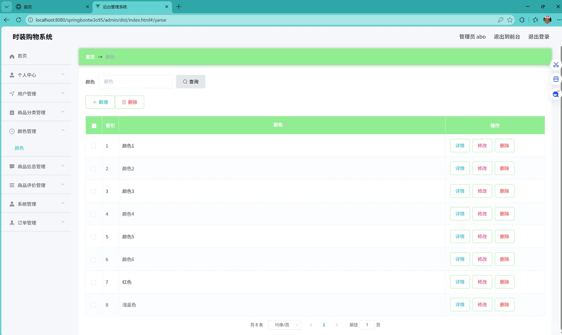
Task: Open the browser profile avatar
Action: 547,20
